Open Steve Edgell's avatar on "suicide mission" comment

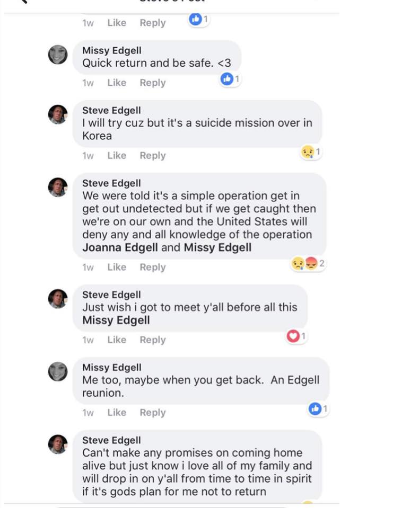(x=58, y=114)
